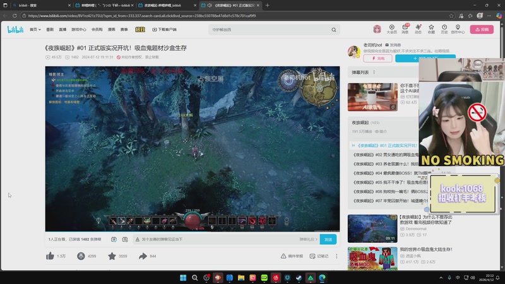Select episode #05 in the playlist
The width and height of the screenshot is (505, 284).
pyautogui.click(x=389, y=182)
